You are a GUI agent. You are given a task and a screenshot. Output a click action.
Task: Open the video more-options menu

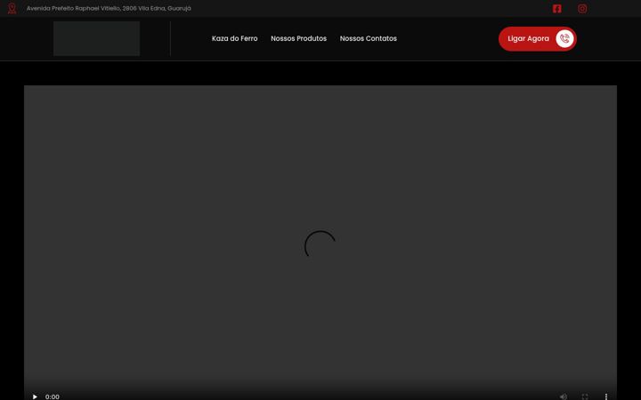[606, 396]
